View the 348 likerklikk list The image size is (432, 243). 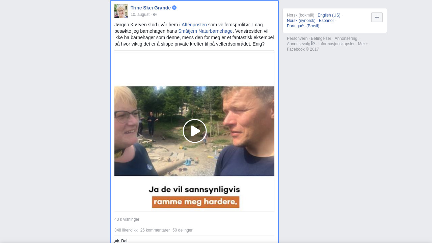click(126, 230)
